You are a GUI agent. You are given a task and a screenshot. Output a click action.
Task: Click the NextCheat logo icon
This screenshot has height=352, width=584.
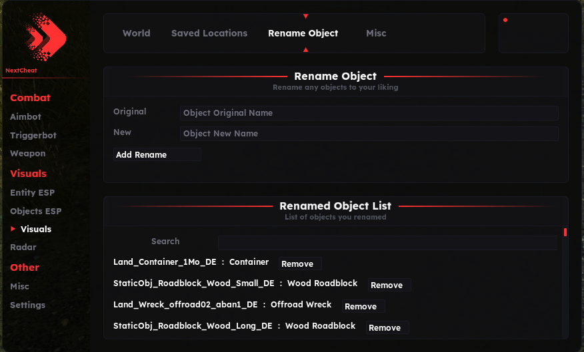pyautogui.click(x=45, y=37)
